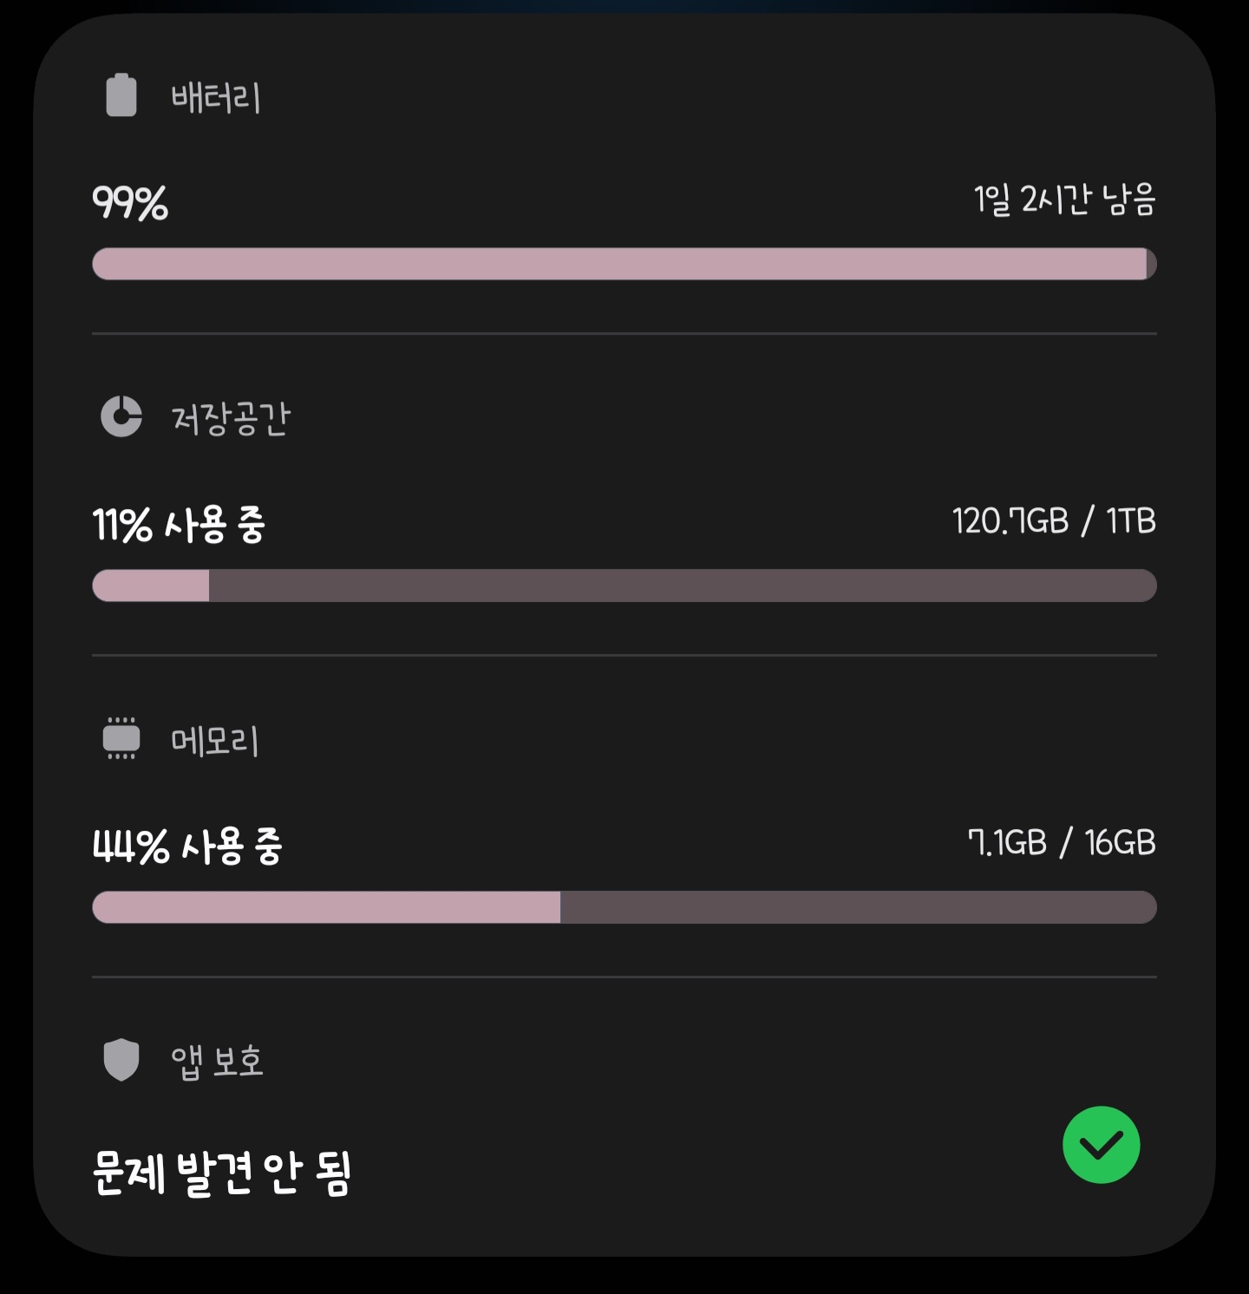Tap the app protection shield icon
The image size is (1249, 1294).
coord(121,1060)
